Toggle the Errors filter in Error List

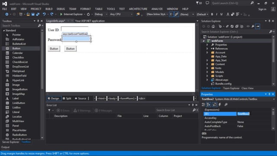coord(63,110)
